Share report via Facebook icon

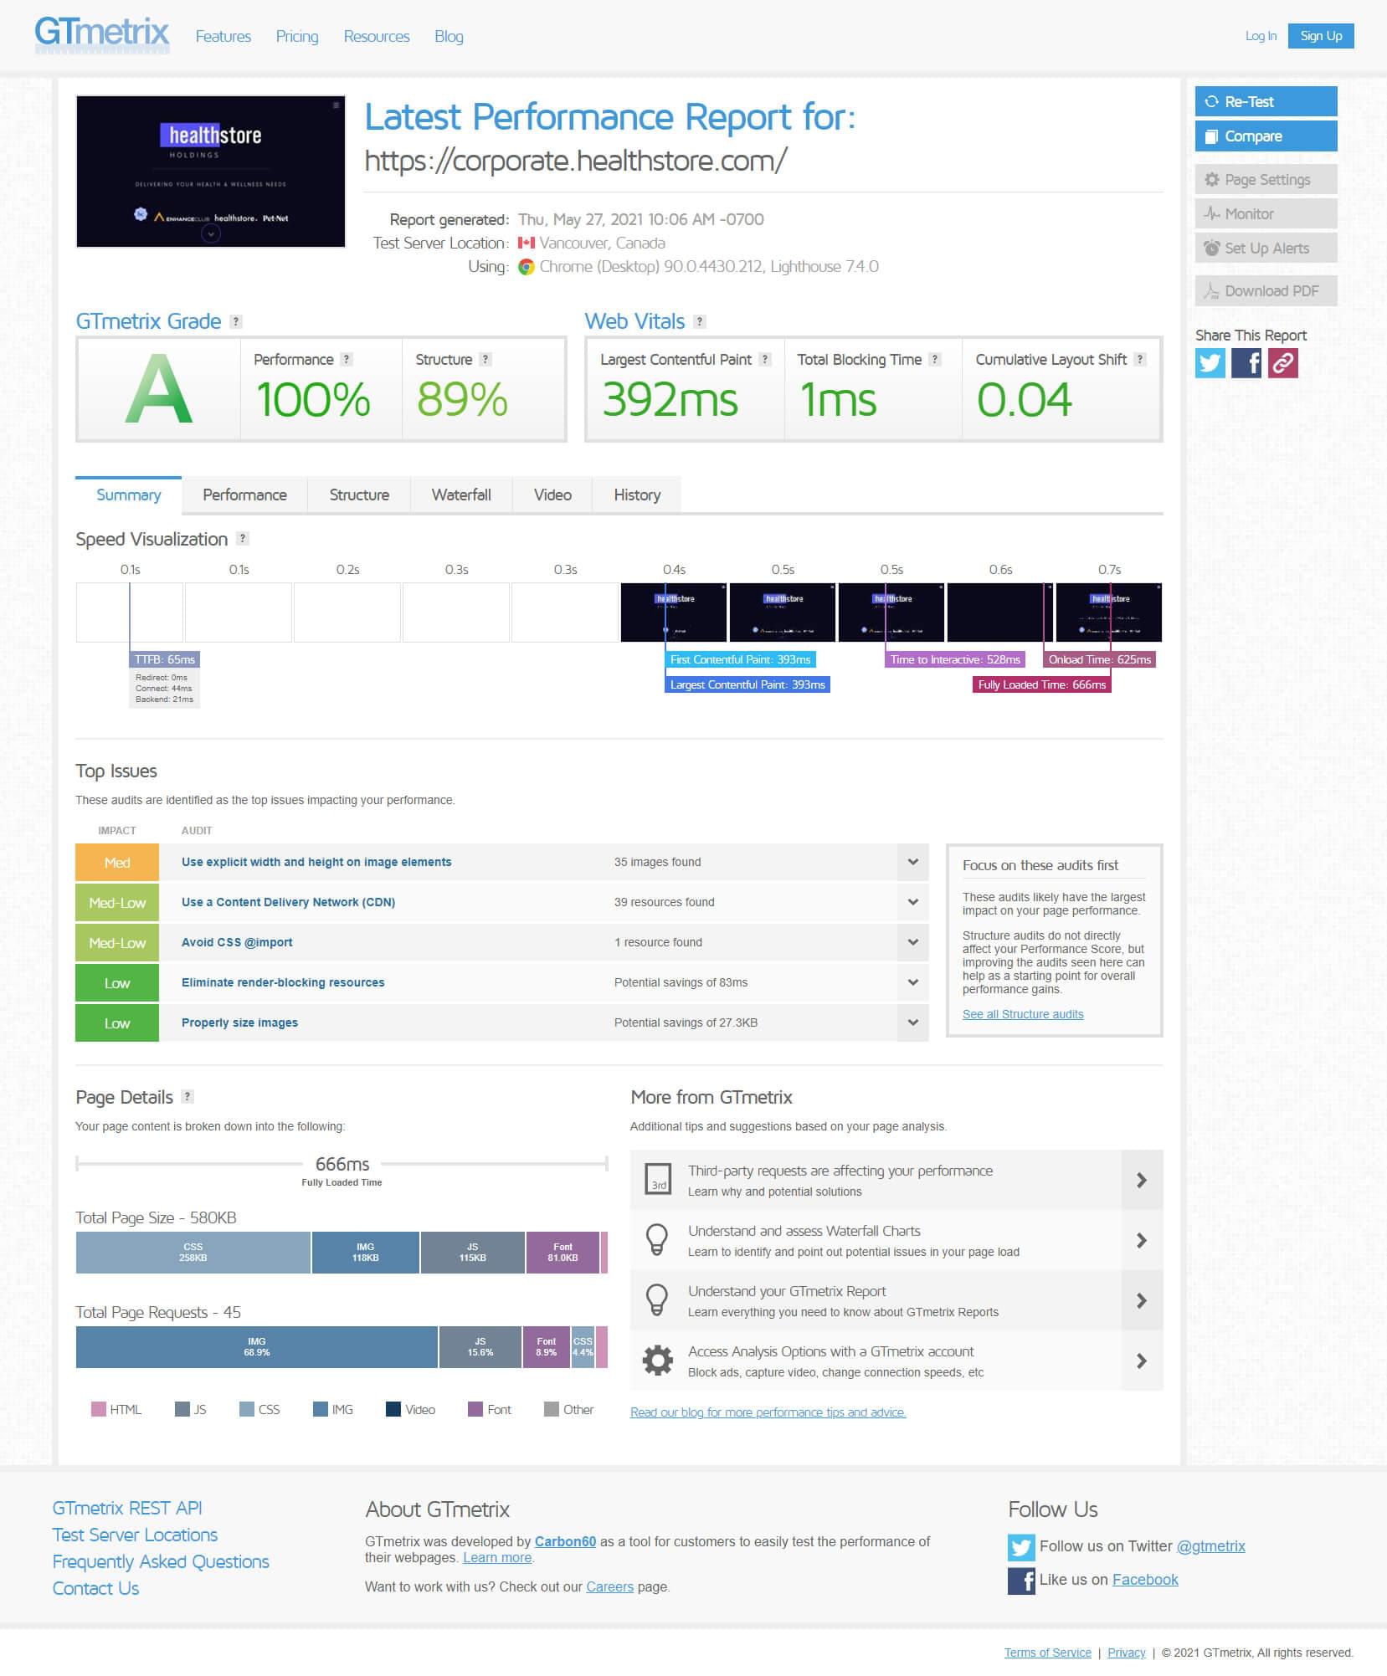(x=1246, y=363)
